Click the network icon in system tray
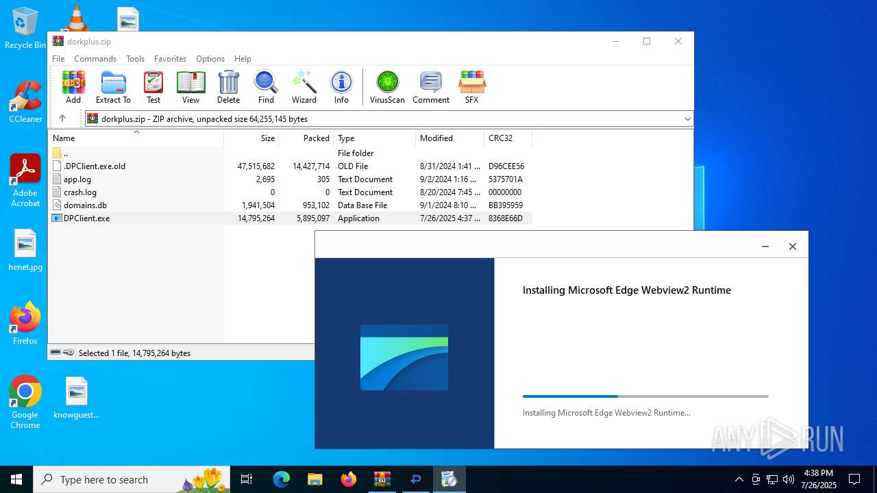 [772, 479]
